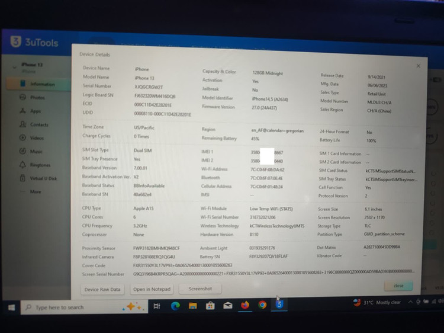The image size is (444, 333).
Task: Click screen resolution 2532 x 1170
Action: pos(374,217)
